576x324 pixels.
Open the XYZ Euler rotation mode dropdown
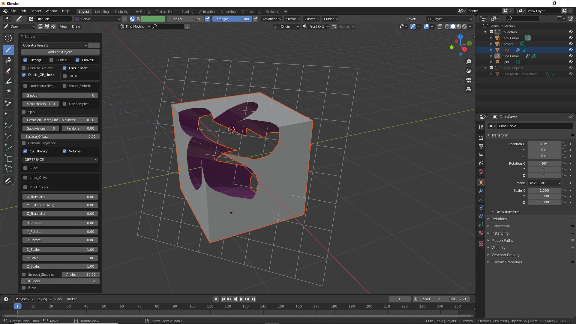point(544,183)
